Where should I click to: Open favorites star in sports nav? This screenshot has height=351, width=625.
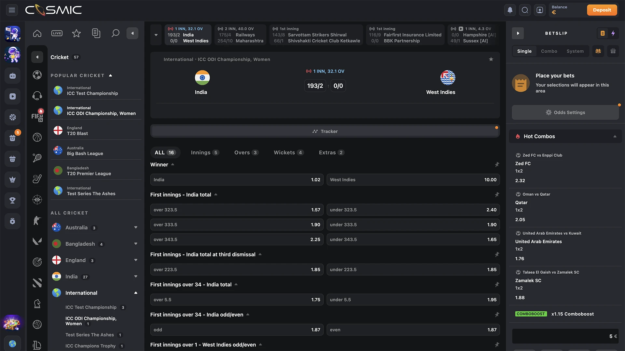point(76,33)
